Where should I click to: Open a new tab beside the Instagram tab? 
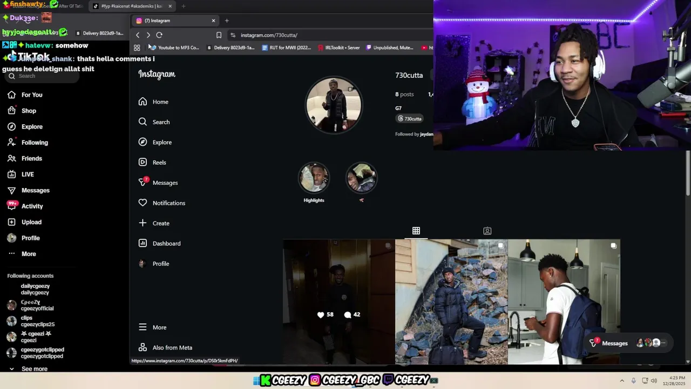(x=227, y=21)
